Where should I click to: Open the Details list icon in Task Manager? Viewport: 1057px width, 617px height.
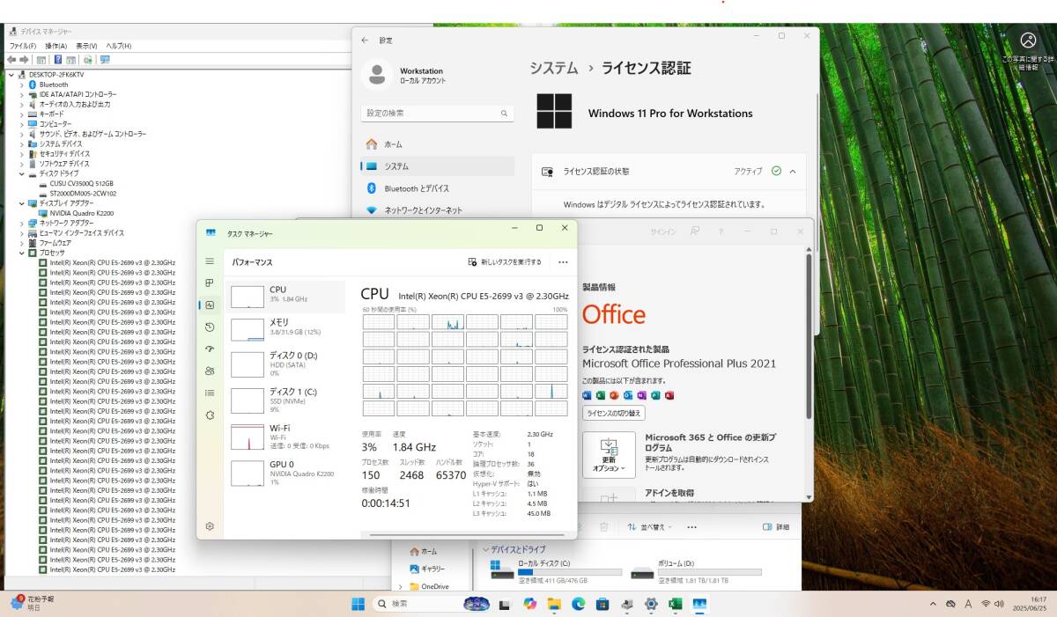(x=210, y=393)
